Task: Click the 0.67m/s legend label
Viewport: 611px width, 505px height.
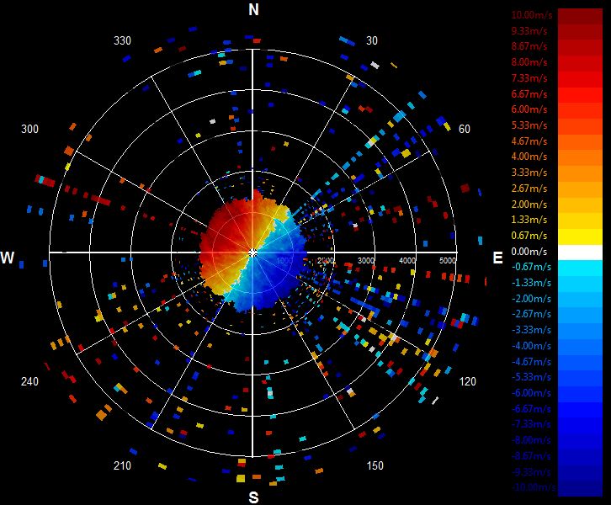Action: tap(529, 236)
